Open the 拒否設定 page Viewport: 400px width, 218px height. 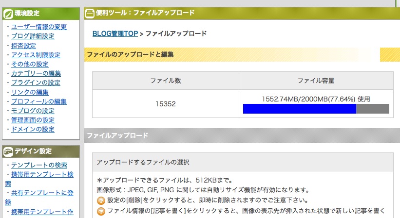click(23, 46)
